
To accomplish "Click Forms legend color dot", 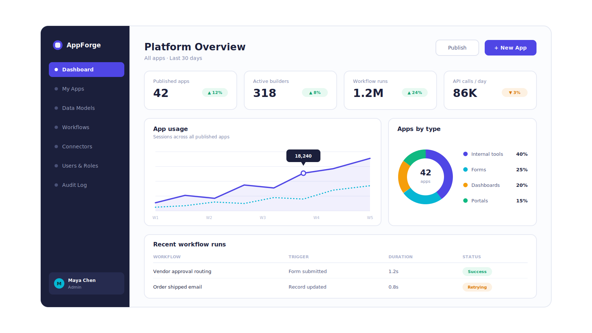I will pyautogui.click(x=465, y=169).
